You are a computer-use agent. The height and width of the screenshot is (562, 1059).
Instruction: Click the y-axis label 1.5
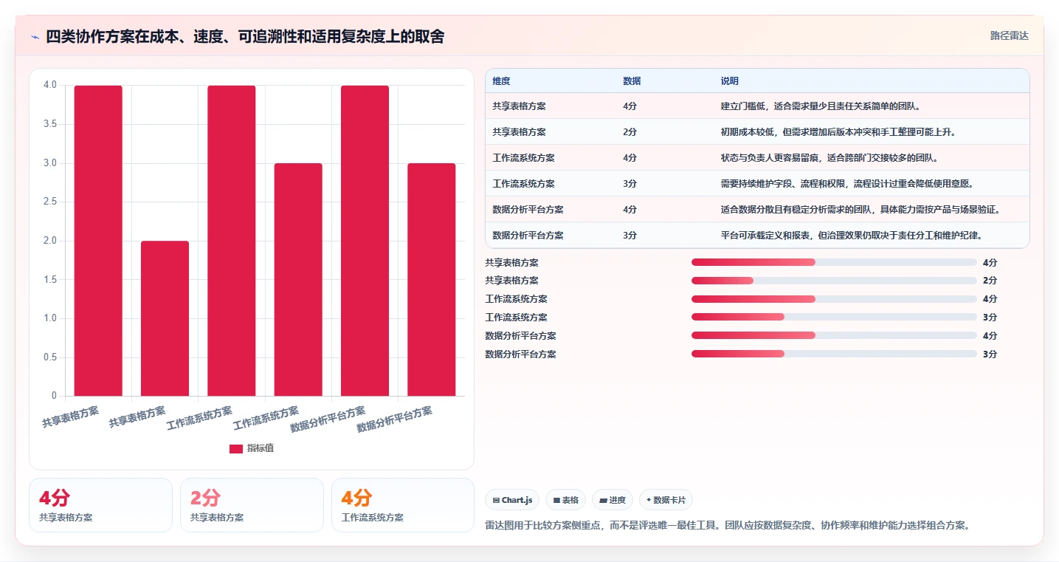(50, 279)
